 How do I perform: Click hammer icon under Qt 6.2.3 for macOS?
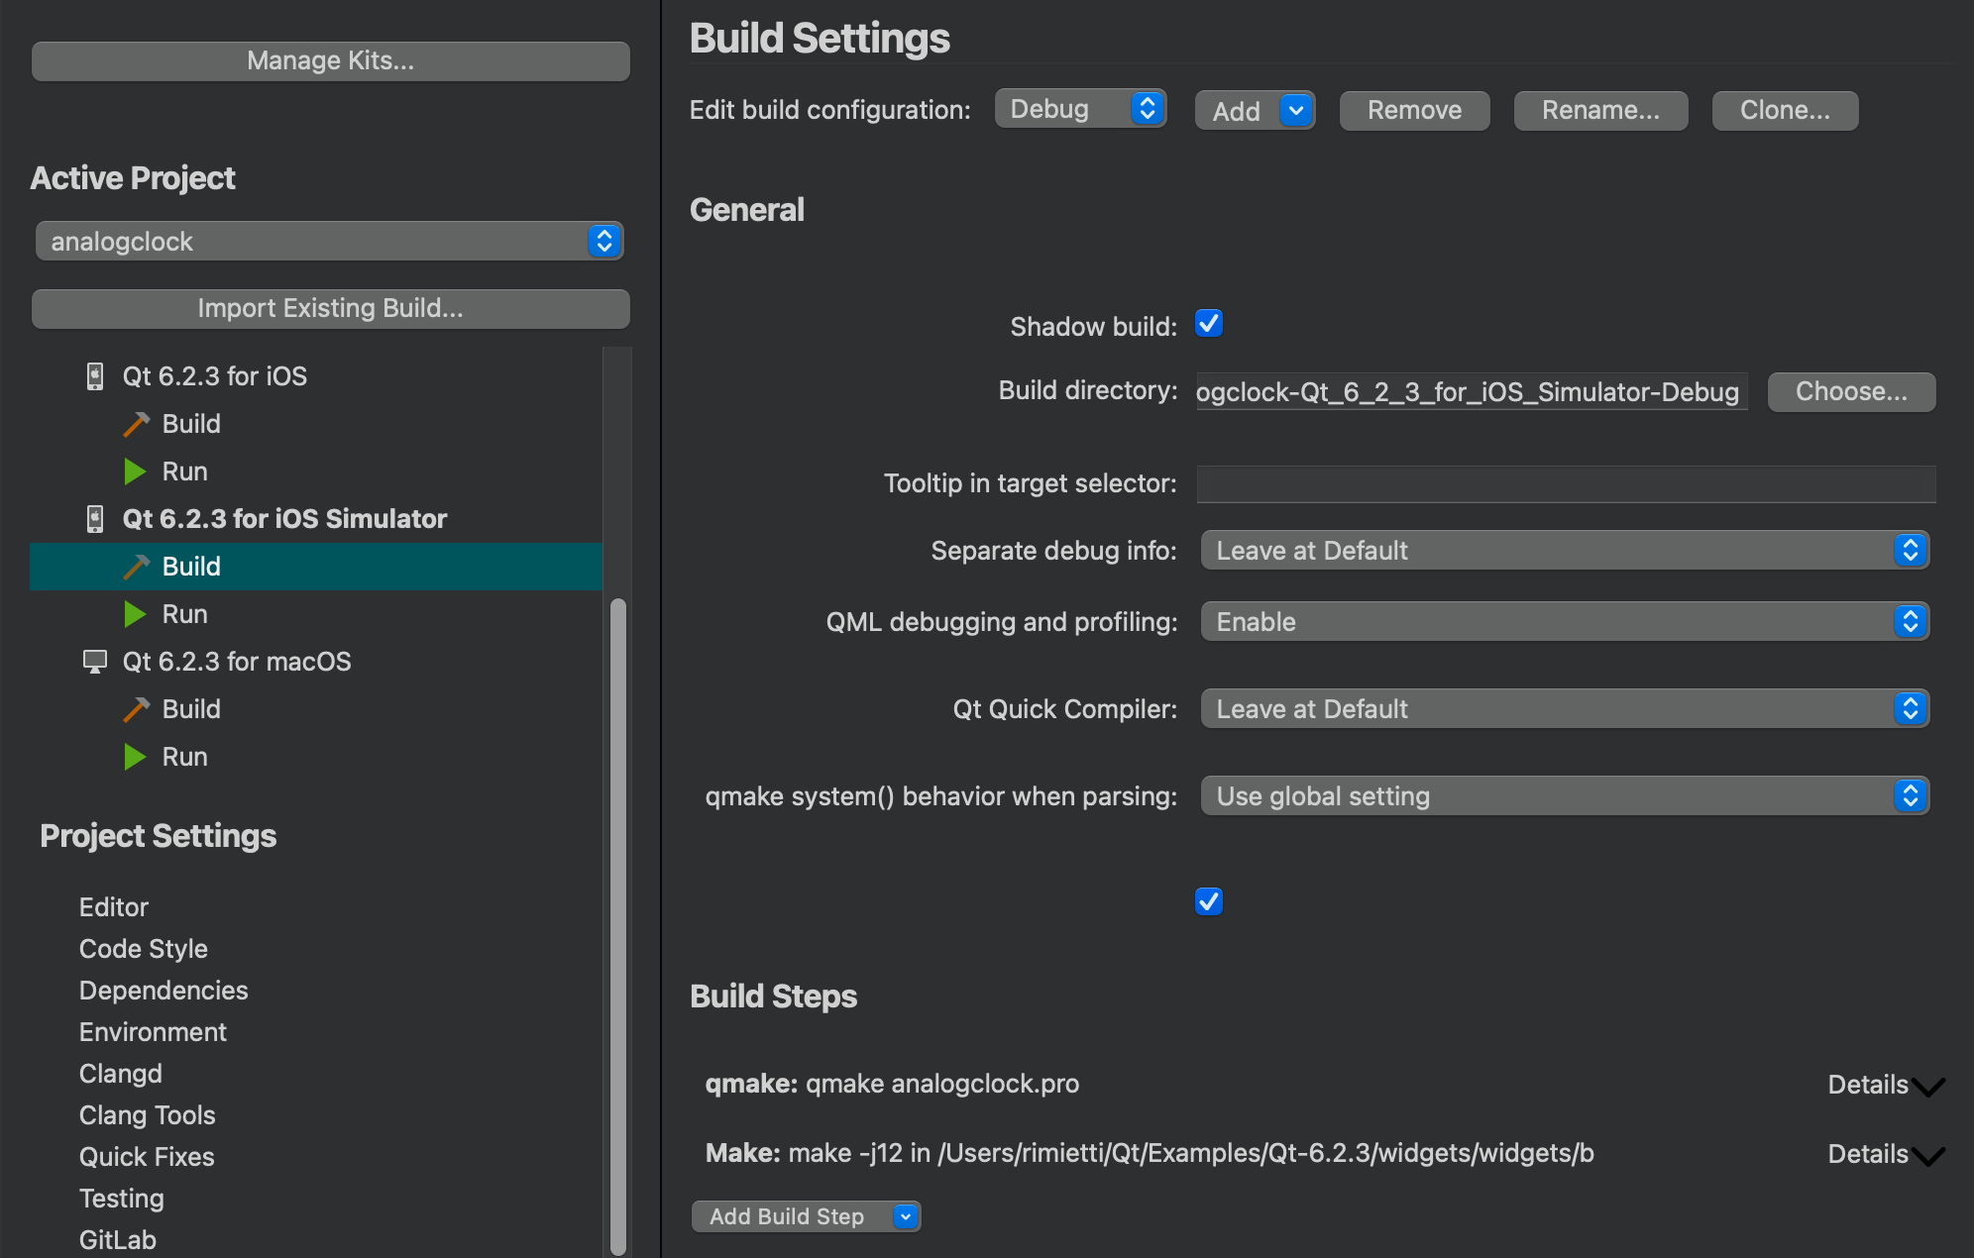tap(136, 709)
